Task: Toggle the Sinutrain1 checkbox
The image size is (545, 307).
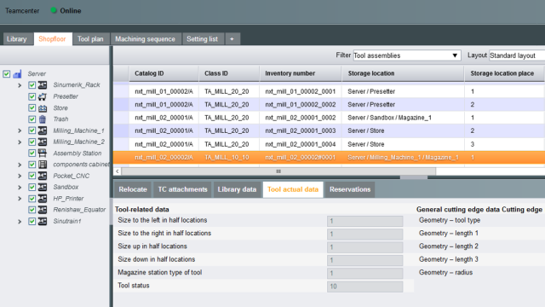Action: (32, 221)
